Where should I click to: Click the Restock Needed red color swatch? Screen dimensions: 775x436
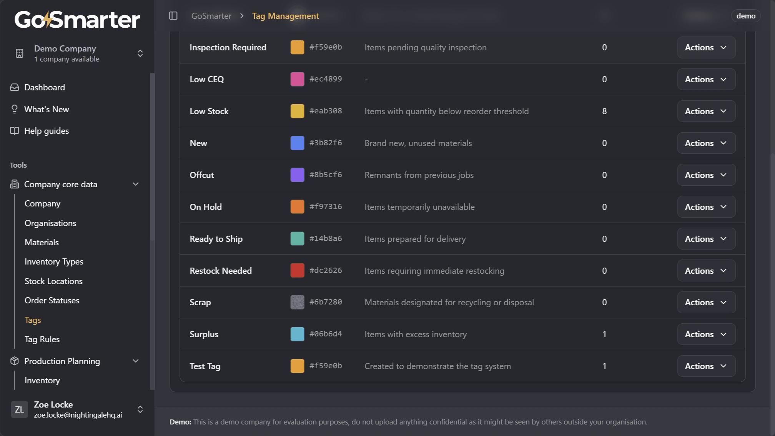tap(297, 270)
